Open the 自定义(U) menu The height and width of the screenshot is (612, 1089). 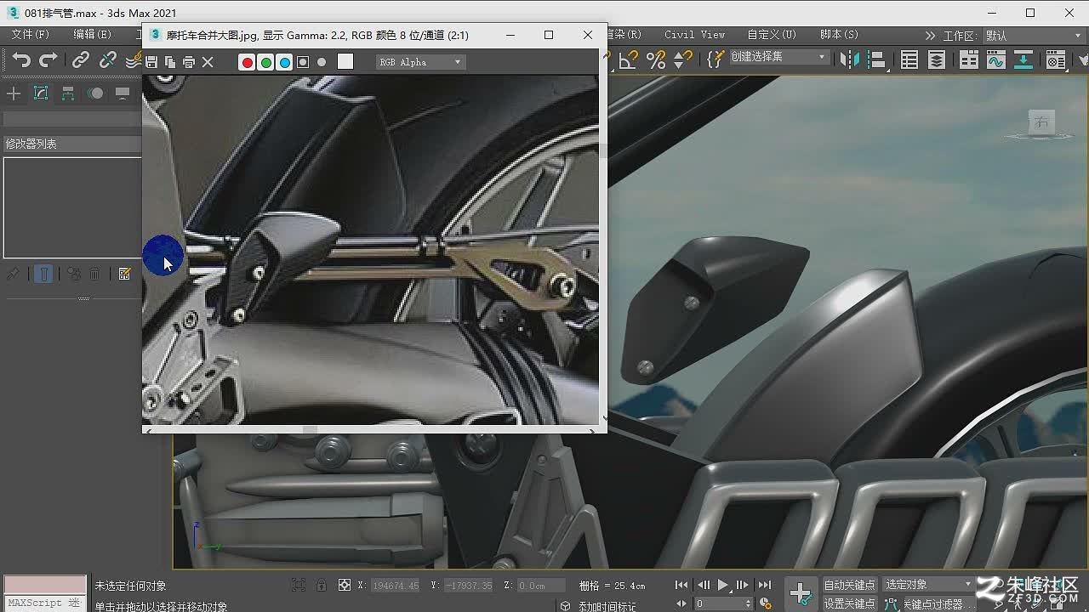coord(772,35)
